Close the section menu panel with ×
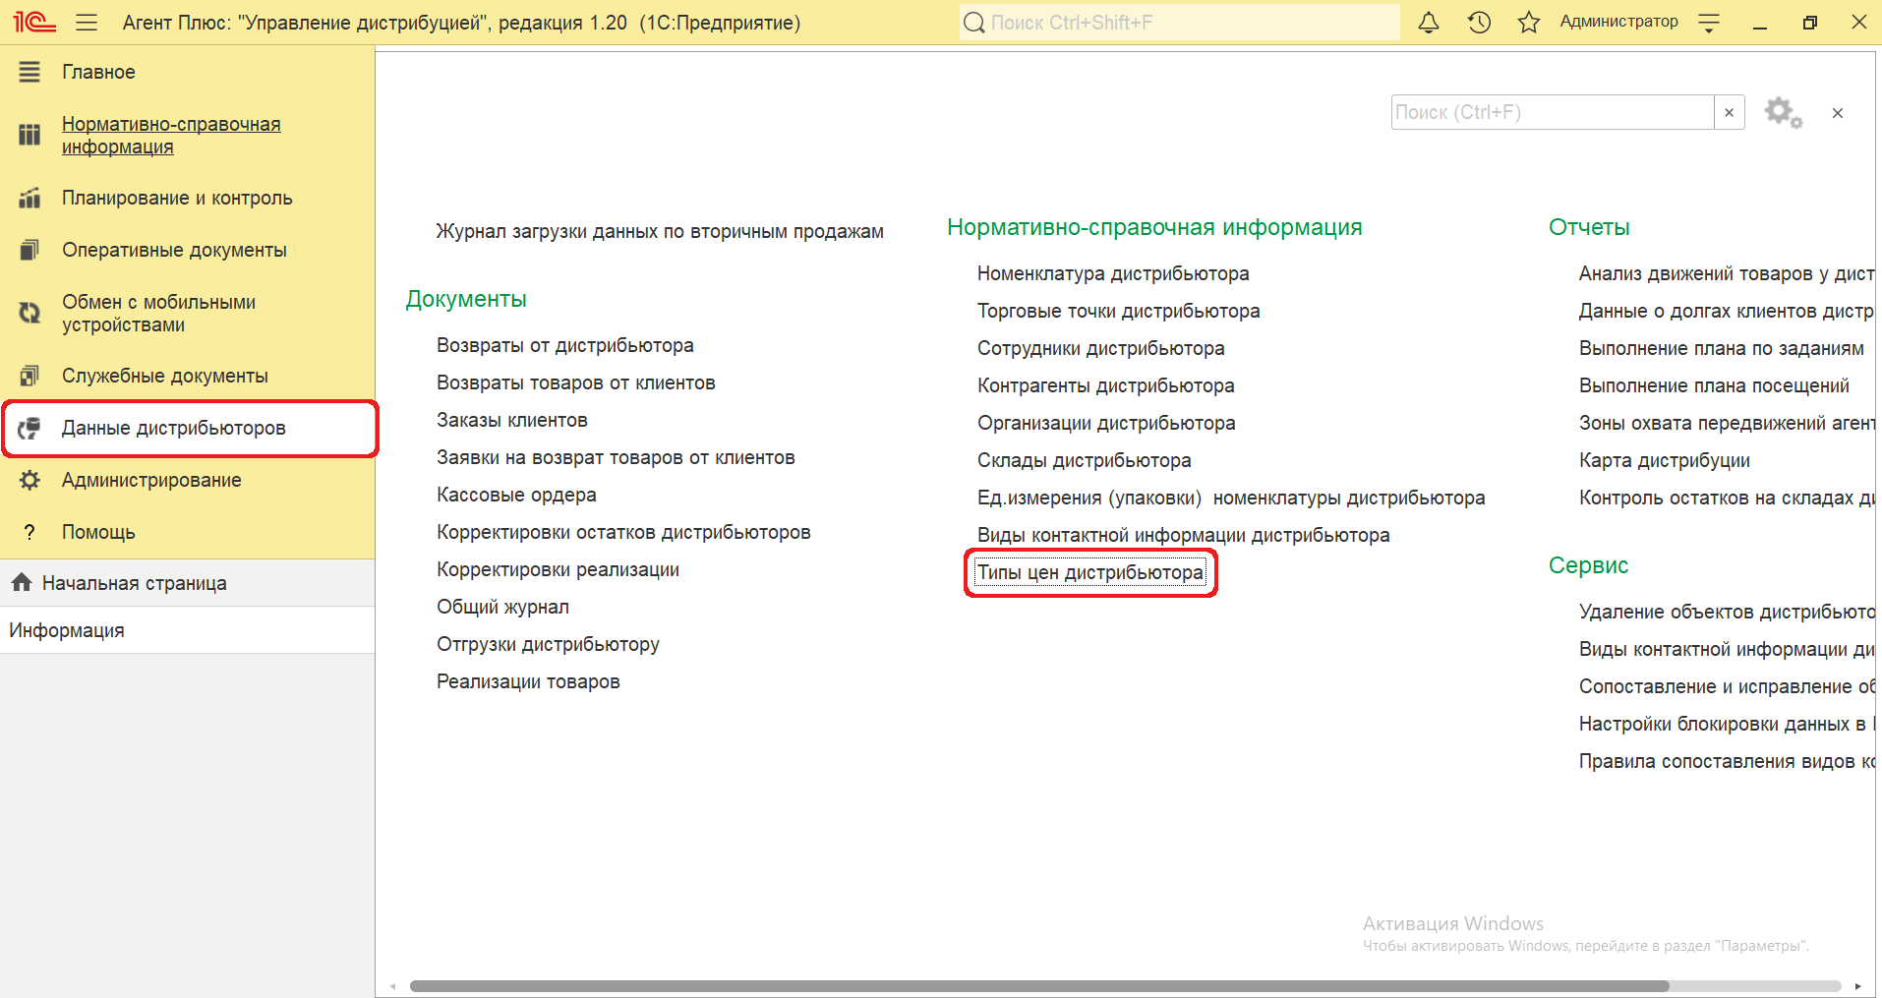The width and height of the screenshot is (1882, 998). tap(1838, 113)
